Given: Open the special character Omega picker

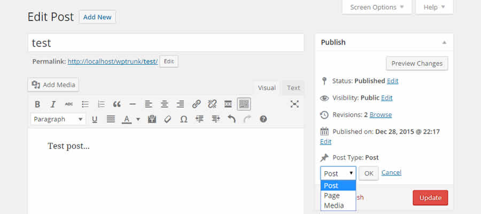Looking at the screenshot, I should (x=183, y=119).
